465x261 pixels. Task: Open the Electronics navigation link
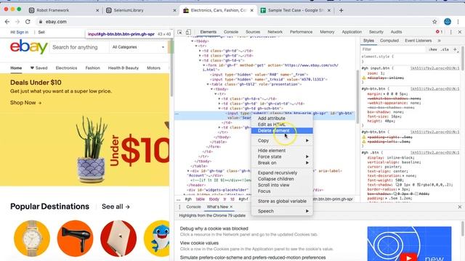click(66, 68)
